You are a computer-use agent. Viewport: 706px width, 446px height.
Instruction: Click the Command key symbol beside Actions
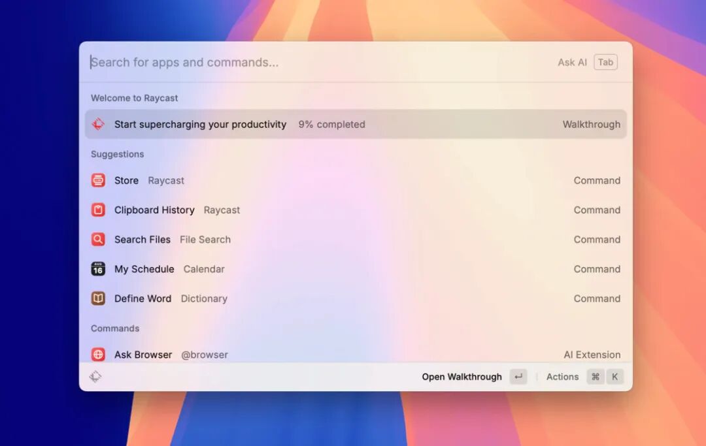[596, 377]
